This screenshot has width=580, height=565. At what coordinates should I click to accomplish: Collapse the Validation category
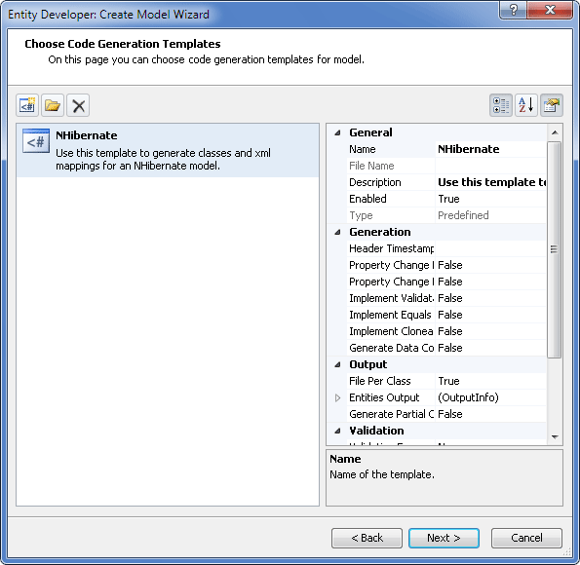pyautogui.click(x=337, y=431)
